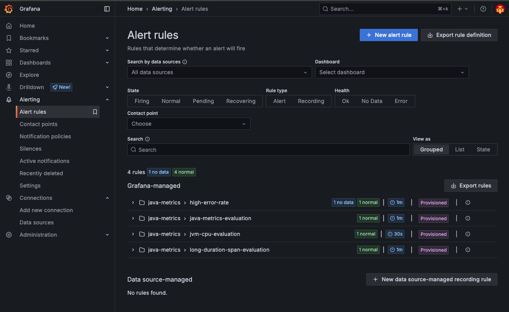Click the Provisioned badge on high-error-rate row
This screenshot has width=509, height=312.
(x=434, y=202)
